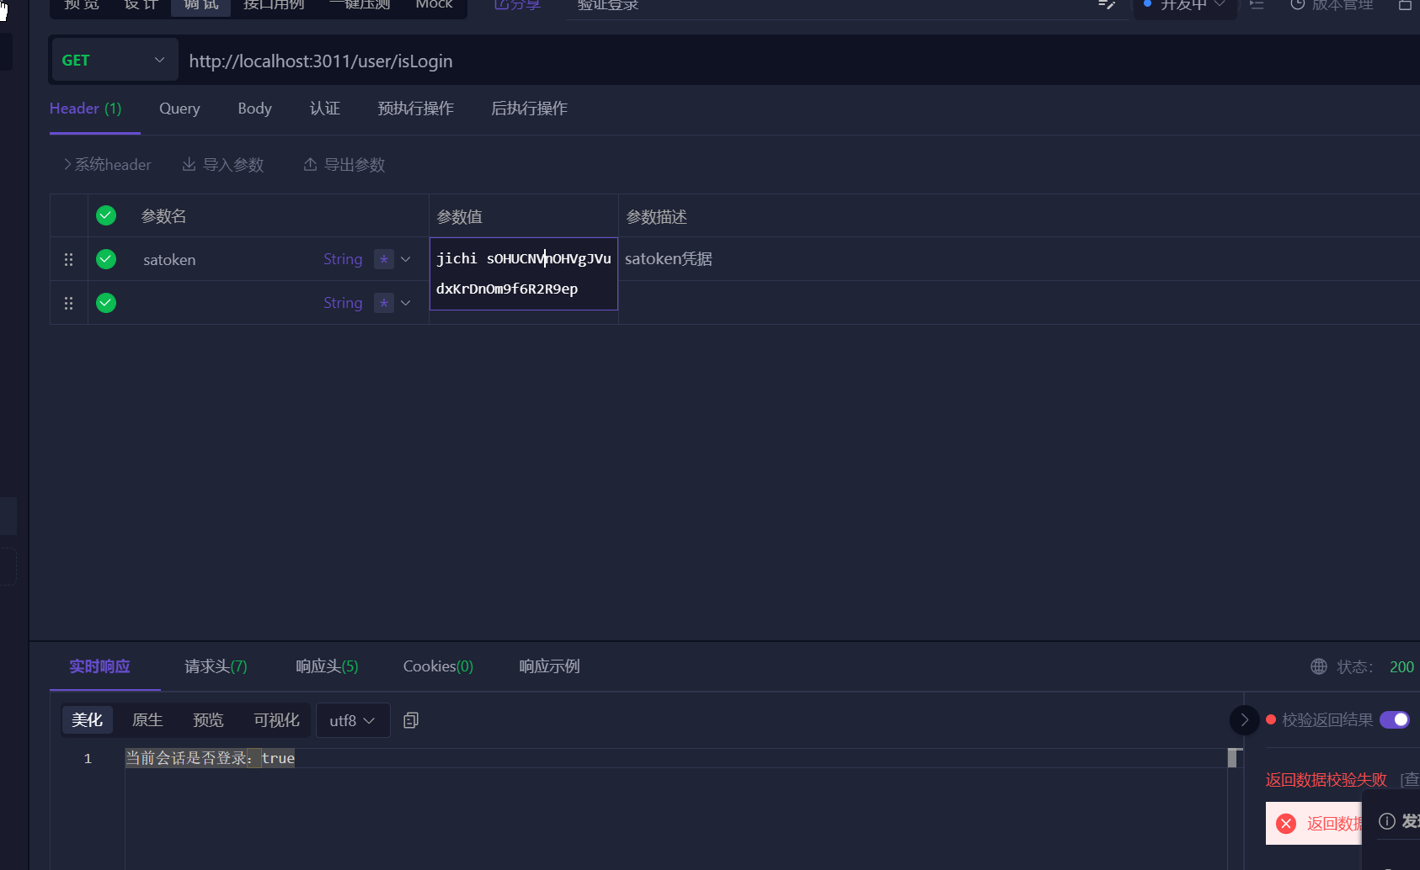The height and width of the screenshot is (870, 1420).
Task: Switch to the 实时响应 tab
Action: pos(99,666)
